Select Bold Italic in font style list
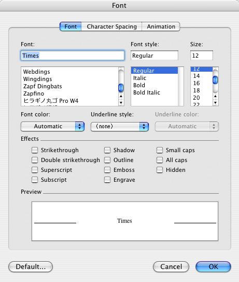This screenshot has width=239, height=282. [147, 92]
